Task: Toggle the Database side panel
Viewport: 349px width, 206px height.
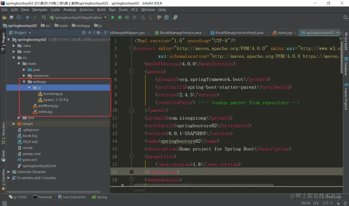Action: click(x=346, y=67)
